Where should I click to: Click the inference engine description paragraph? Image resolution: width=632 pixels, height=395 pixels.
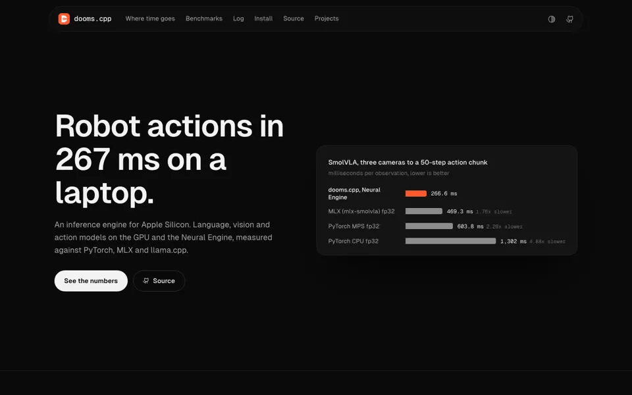pyautogui.click(x=163, y=238)
